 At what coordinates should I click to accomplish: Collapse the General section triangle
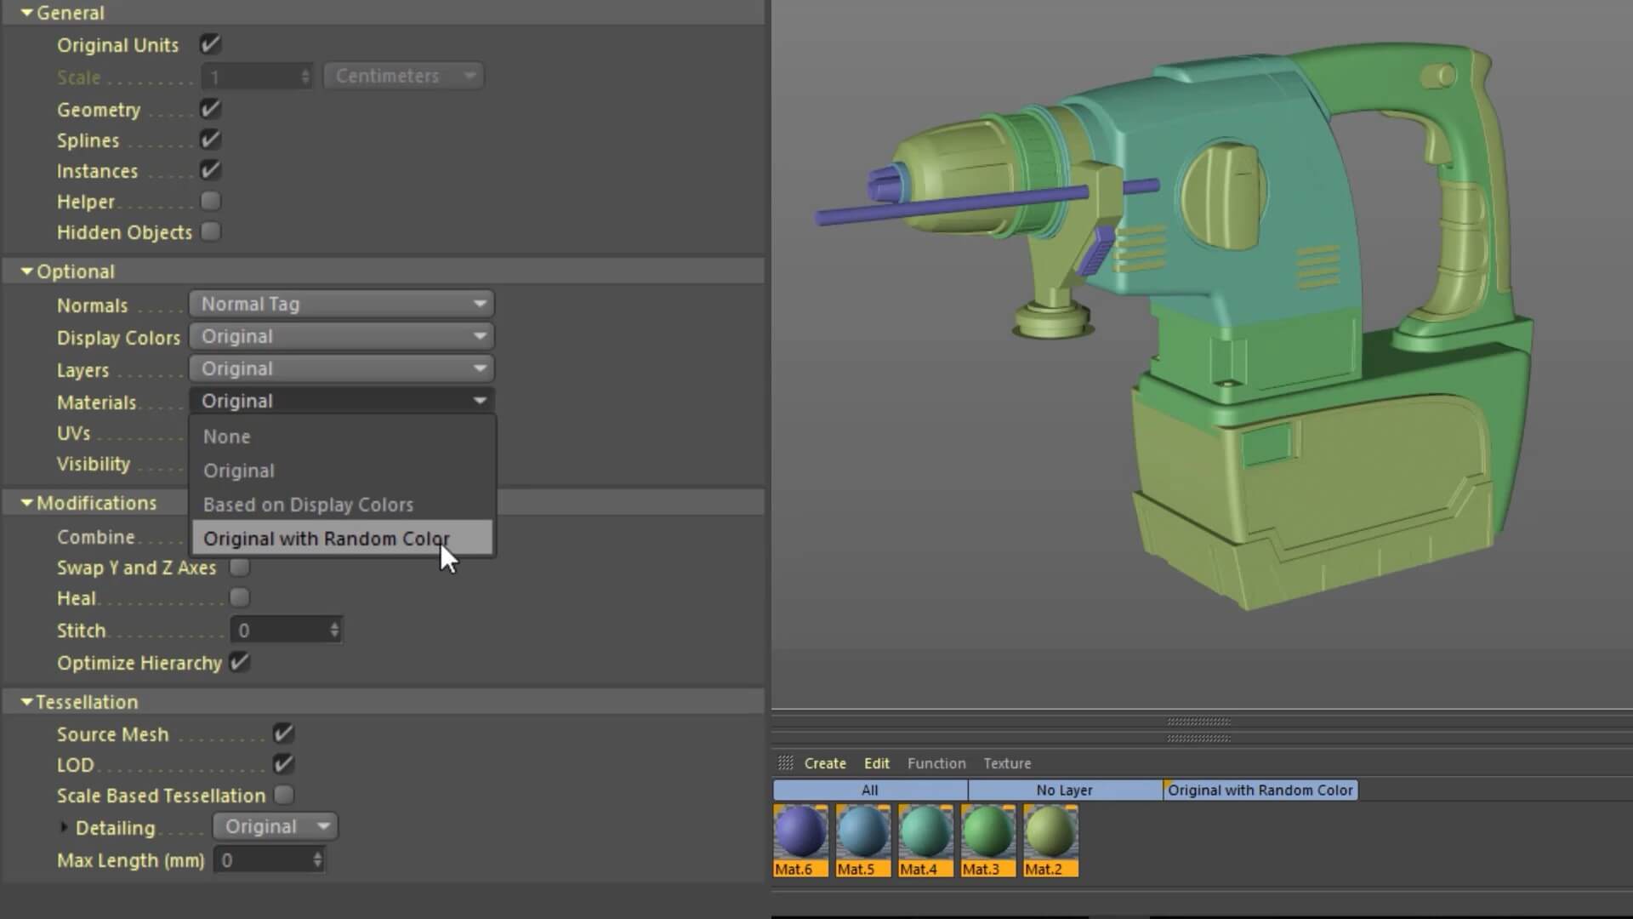[26, 13]
